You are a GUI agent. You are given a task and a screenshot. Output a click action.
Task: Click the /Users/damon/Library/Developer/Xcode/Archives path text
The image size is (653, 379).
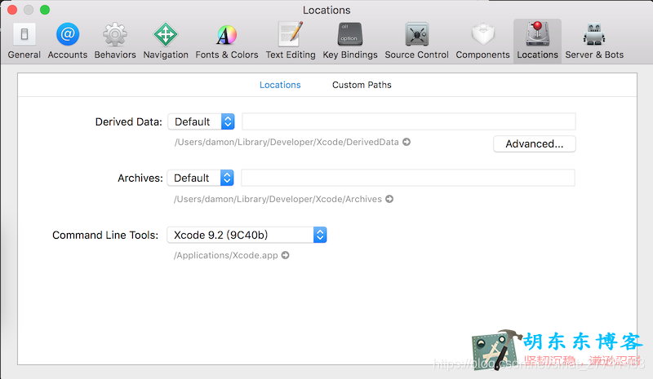[278, 199]
